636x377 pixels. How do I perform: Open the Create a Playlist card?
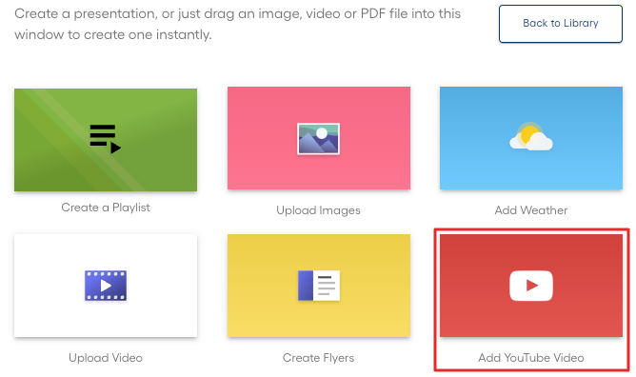pyautogui.click(x=106, y=140)
